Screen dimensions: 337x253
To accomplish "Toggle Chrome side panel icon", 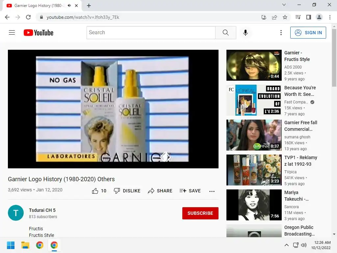I will [x=309, y=17].
